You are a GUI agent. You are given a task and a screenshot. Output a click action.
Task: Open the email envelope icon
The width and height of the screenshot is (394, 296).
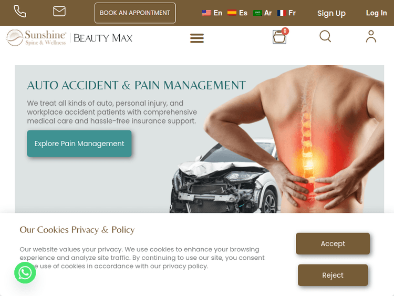(59, 12)
